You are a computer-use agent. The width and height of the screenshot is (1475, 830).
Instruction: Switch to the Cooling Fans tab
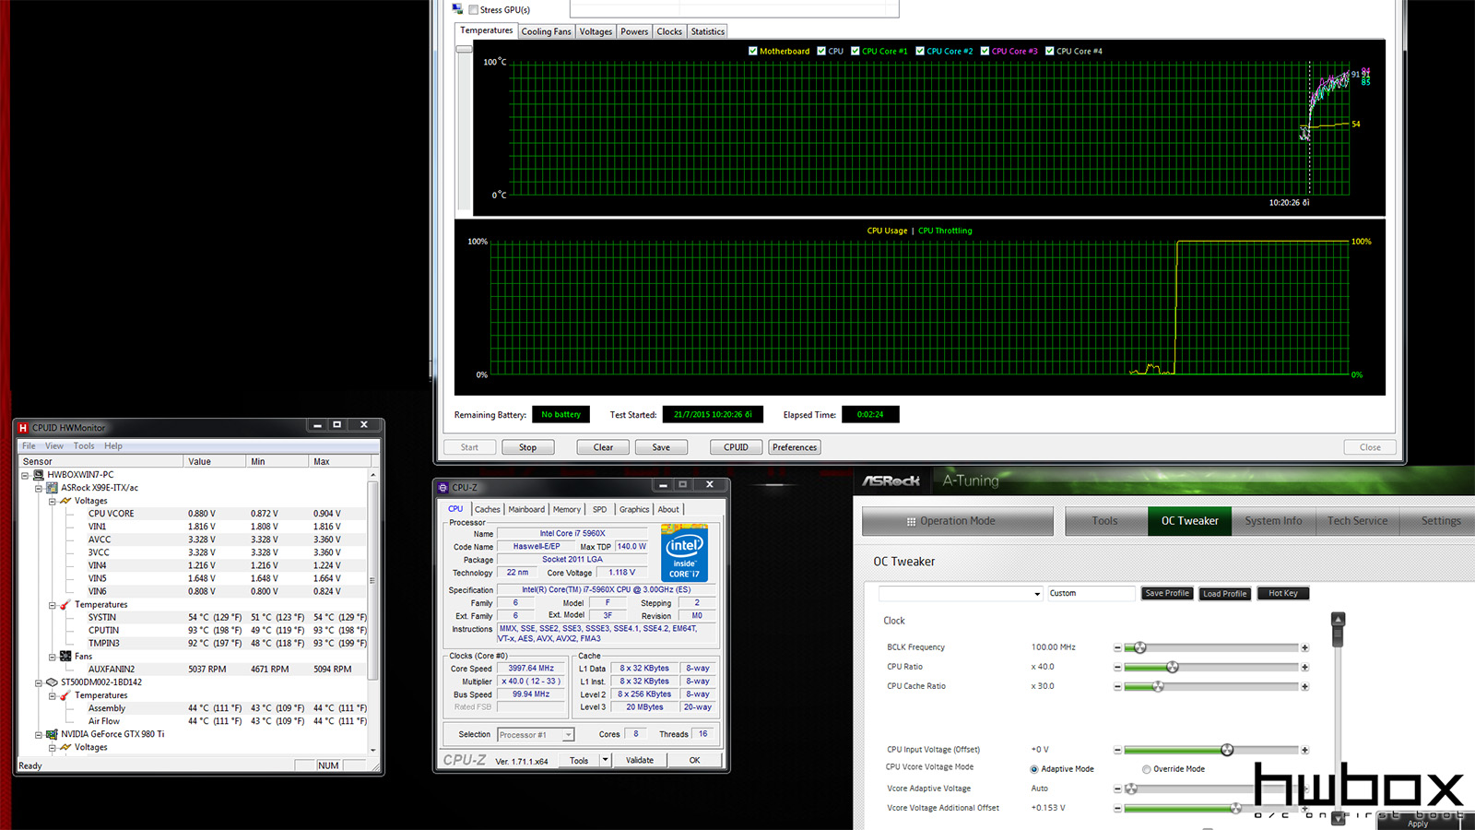coord(546,32)
